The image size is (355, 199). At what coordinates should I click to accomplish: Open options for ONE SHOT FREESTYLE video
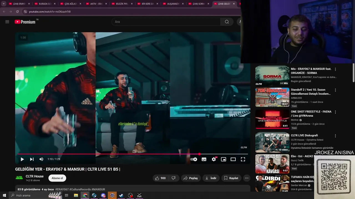coord(335,112)
